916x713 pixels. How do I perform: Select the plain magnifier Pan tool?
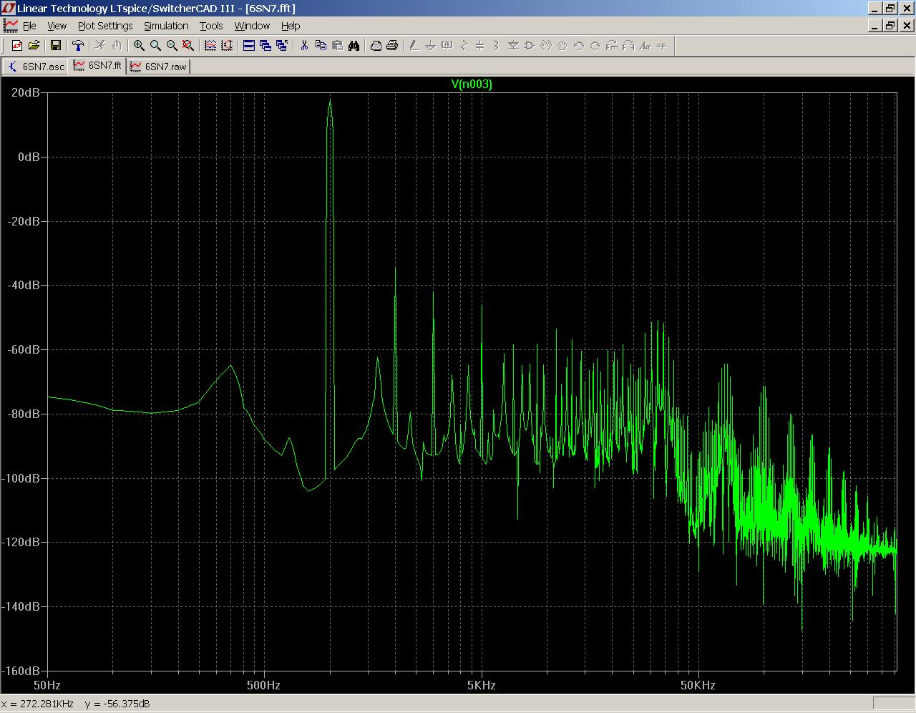coord(155,46)
